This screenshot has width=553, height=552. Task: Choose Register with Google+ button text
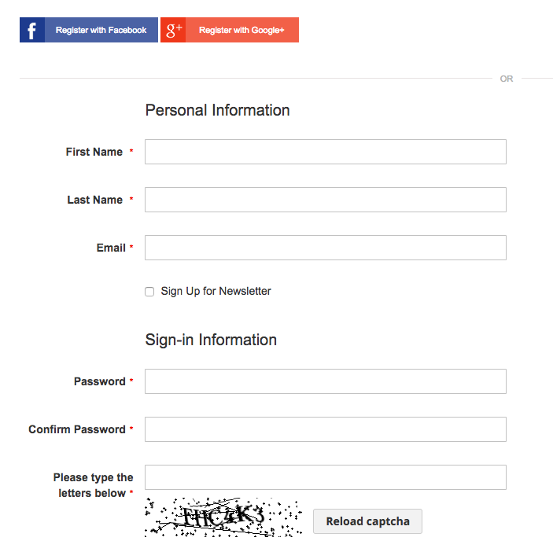pyautogui.click(x=241, y=31)
